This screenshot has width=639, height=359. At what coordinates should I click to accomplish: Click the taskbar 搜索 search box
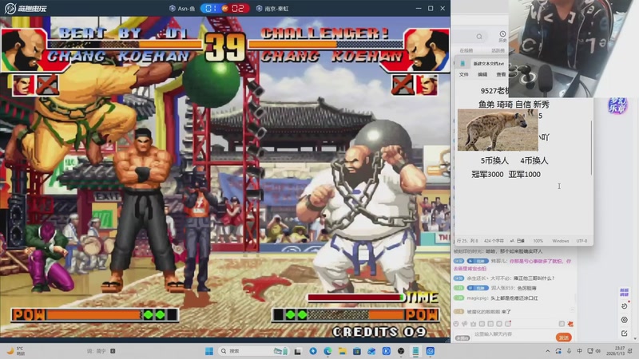coord(253,351)
